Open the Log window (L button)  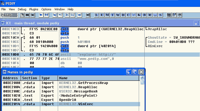(x=97, y=15)
